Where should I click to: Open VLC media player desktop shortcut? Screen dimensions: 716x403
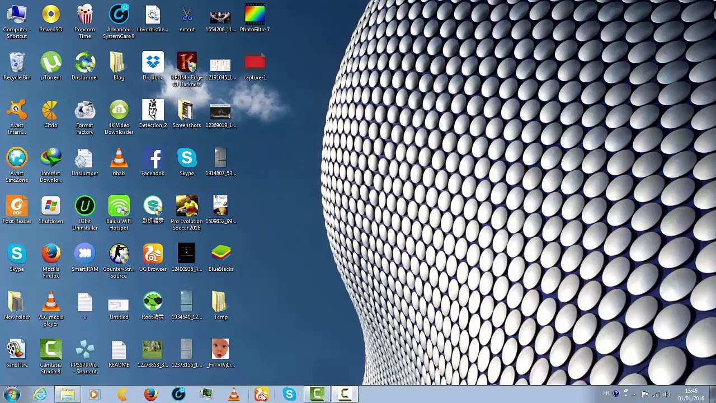(x=51, y=309)
